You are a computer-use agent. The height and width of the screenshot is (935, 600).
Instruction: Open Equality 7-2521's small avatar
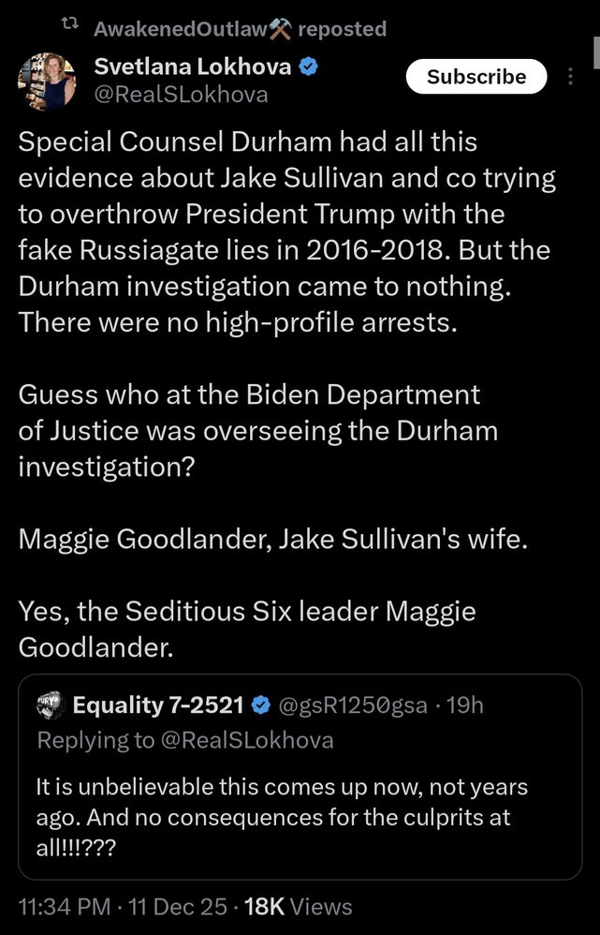tap(49, 705)
